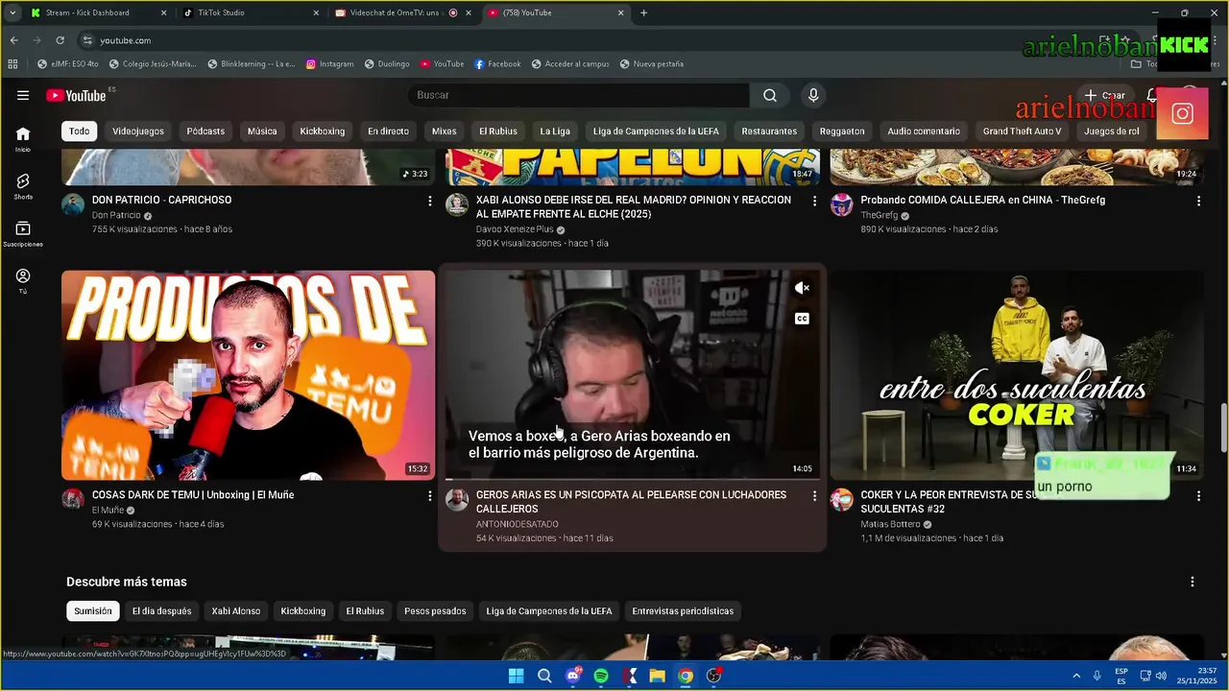
Task: Focus the Buscar search field
Action: 579,95
